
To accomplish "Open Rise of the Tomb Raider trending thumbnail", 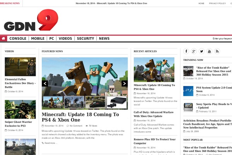I will [188, 71].
